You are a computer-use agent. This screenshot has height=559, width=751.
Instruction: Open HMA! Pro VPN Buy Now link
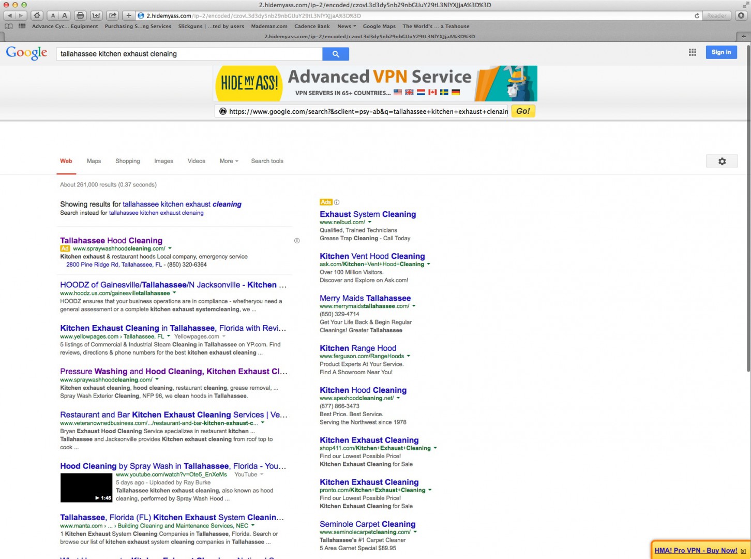click(696, 551)
